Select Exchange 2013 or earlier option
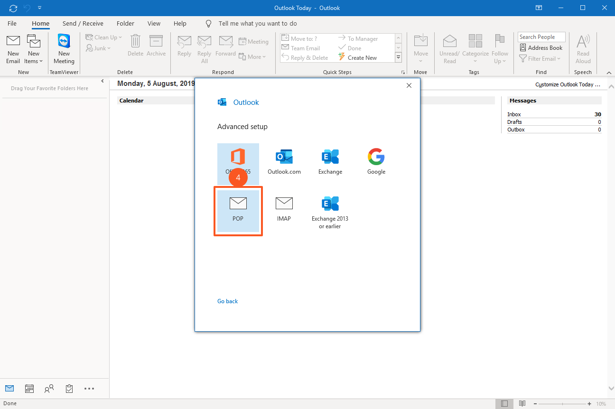 click(x=330, y=212)
